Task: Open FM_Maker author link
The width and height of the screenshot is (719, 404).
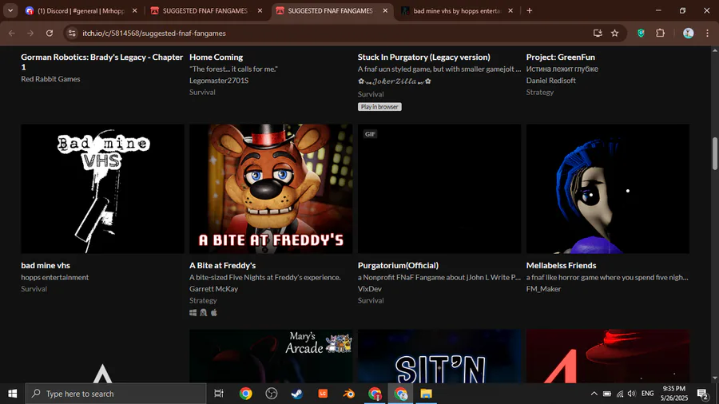Action: point(543,288)
